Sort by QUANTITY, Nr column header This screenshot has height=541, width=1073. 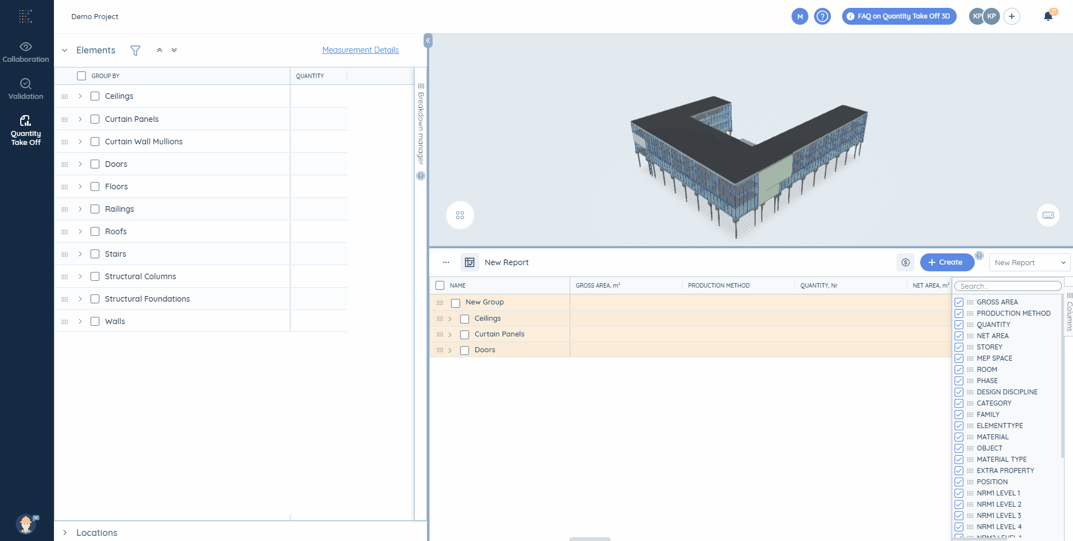pos(819,285)
